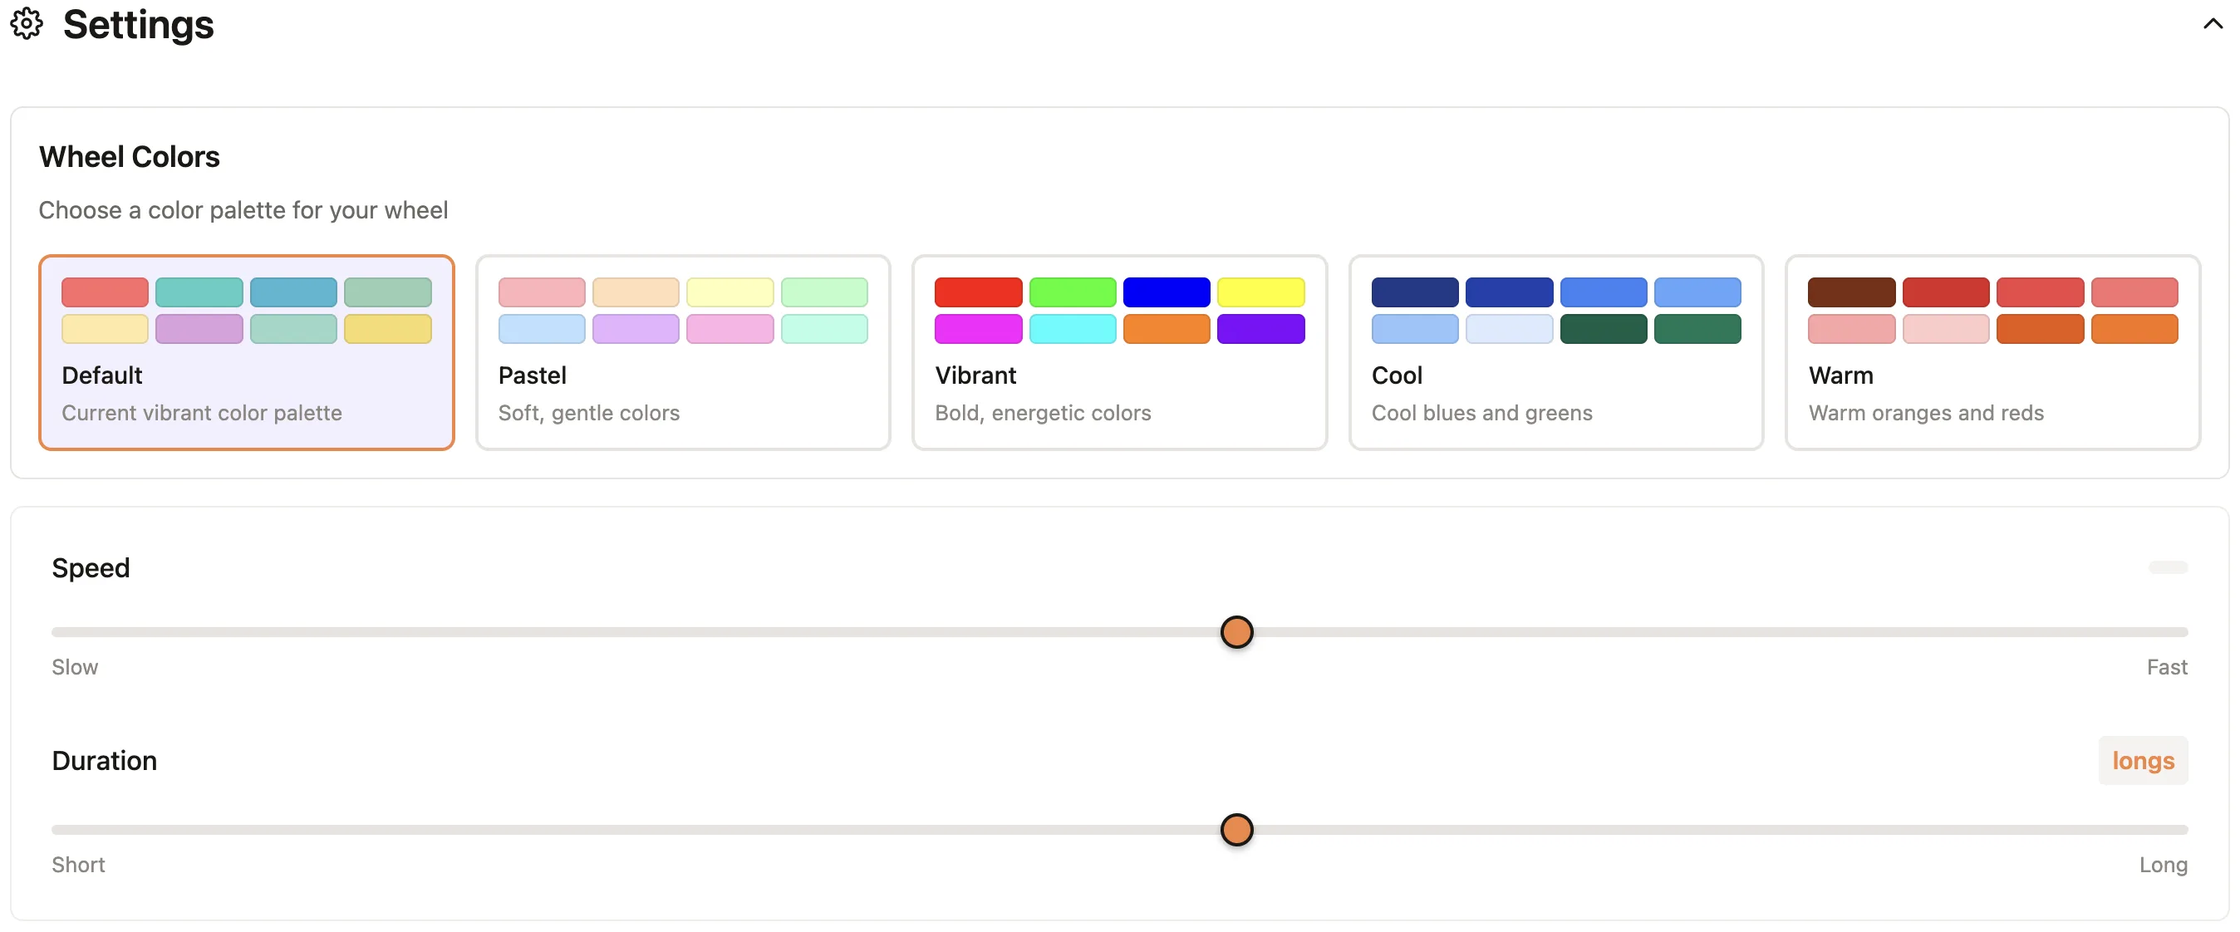Screen dimensions: 2240x932
Task: Click the pale yellow swatch in Pastel
Action: (x=729, y=292)
